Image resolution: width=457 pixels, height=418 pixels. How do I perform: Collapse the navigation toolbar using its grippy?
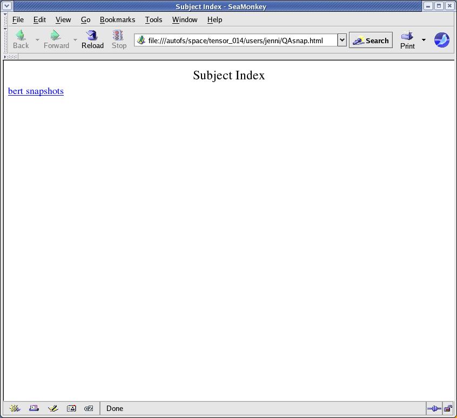(5, 40)
